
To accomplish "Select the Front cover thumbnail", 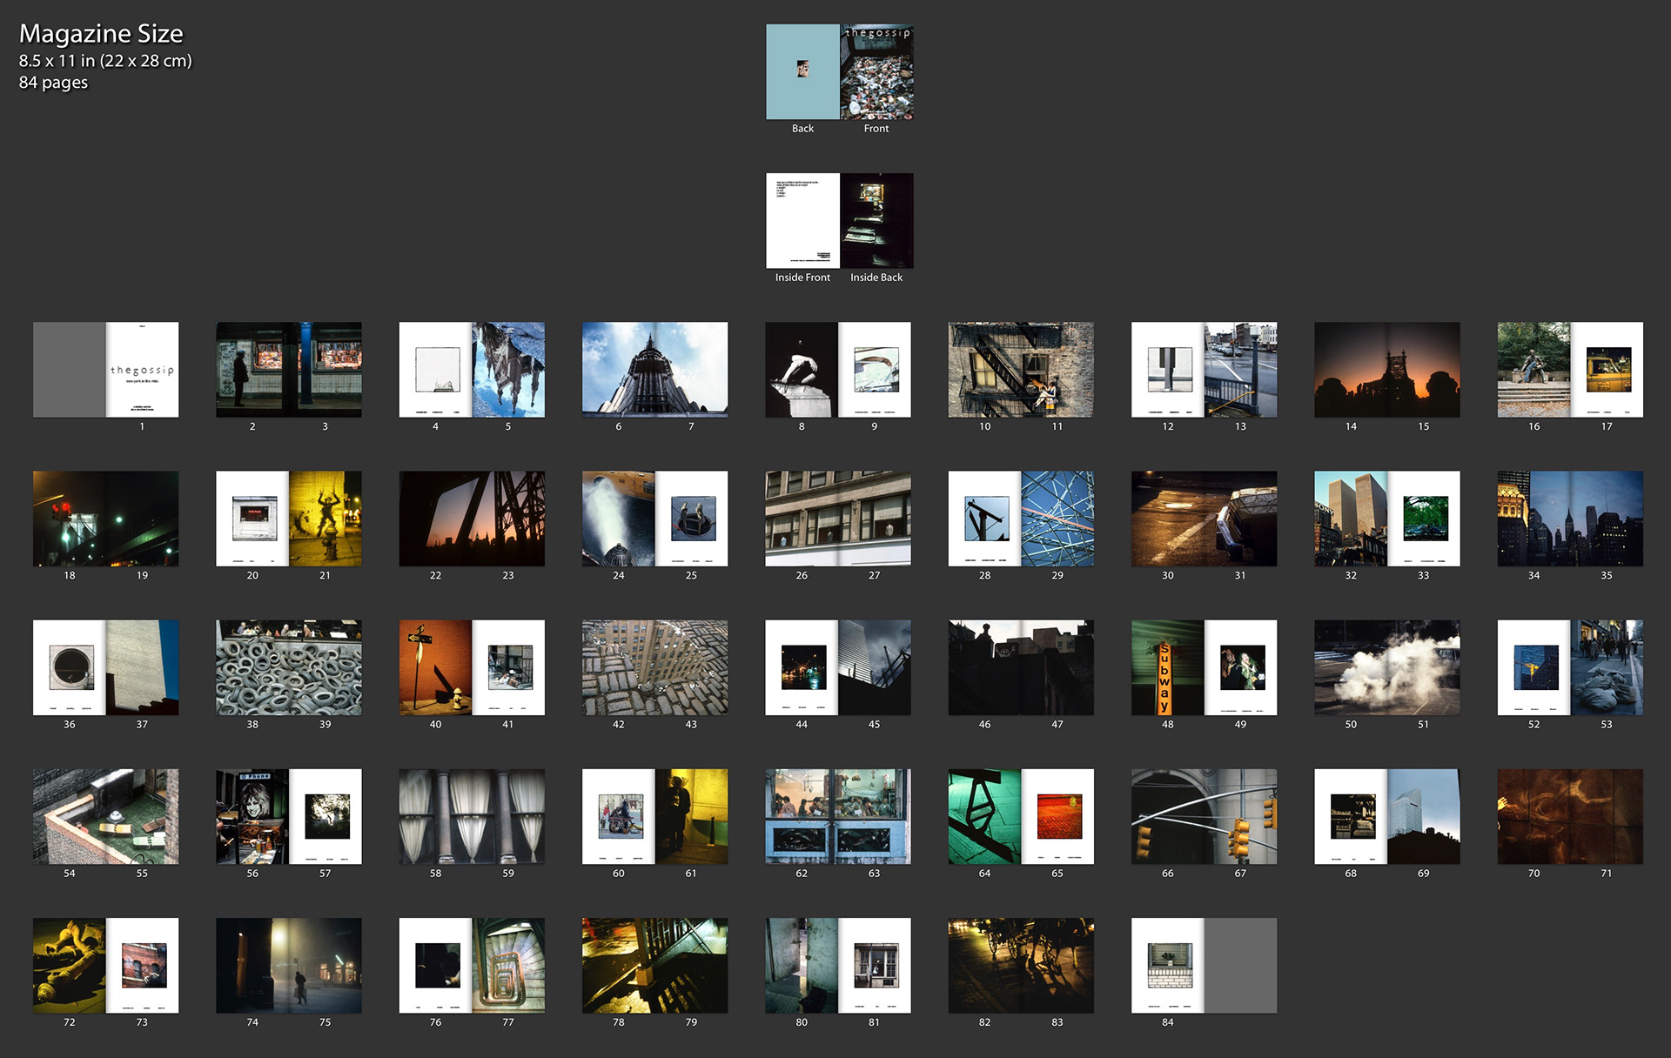I will pyautogui.click(x=876, y=72).
